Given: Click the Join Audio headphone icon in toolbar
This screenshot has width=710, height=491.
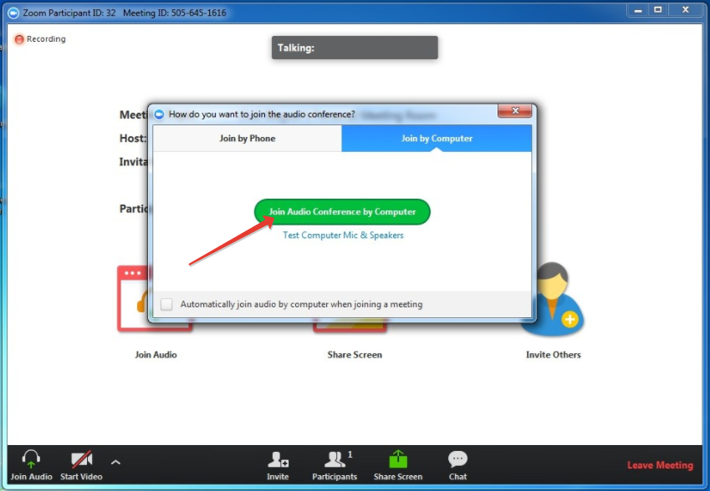Looking at the screenshot, I should click(x=31, y=459).
